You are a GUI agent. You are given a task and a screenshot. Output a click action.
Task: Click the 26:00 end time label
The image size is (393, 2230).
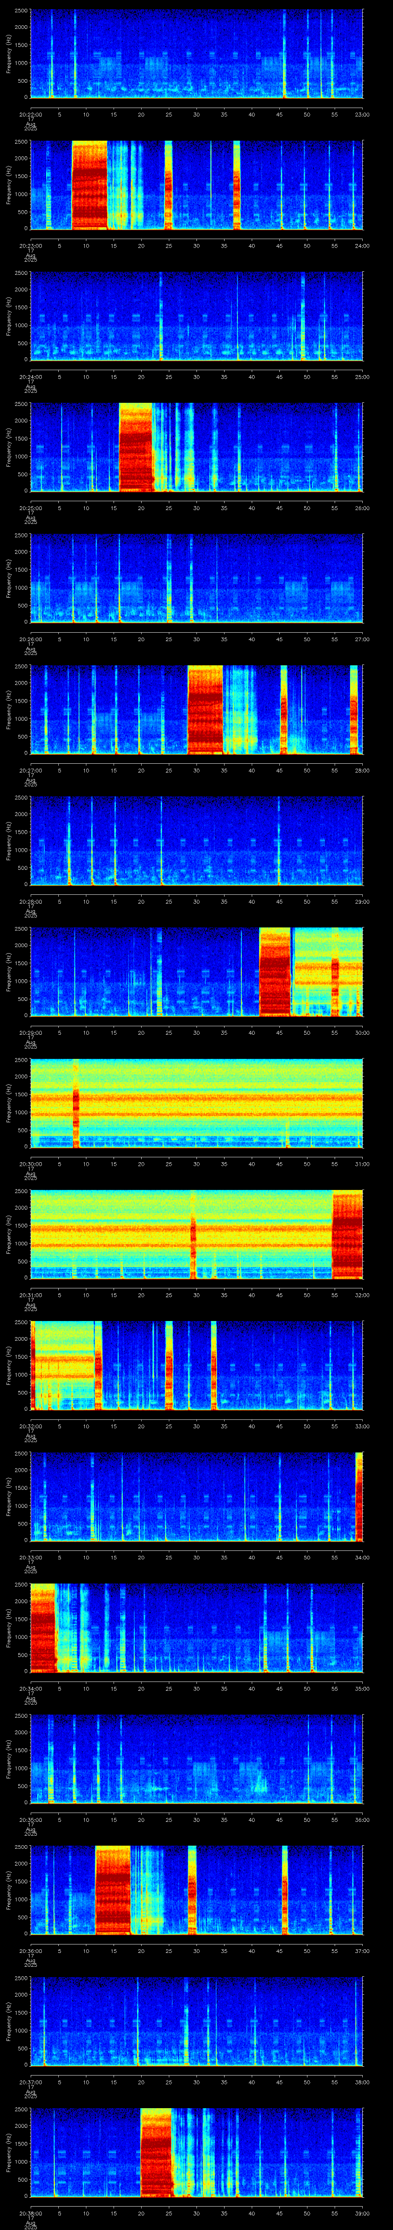coord(362,508)
